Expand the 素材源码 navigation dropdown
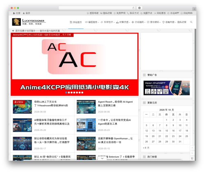This screenshot has height=173, width=205. pos(154,22)
